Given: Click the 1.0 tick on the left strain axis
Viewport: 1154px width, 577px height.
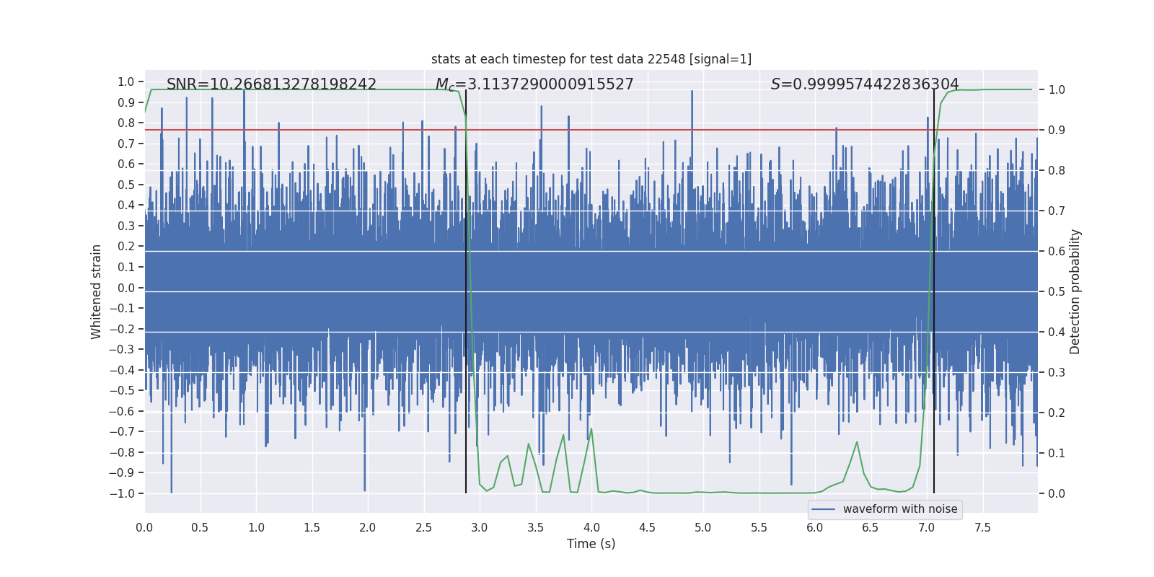Looking at the screenshot, I should pos(126,82).
